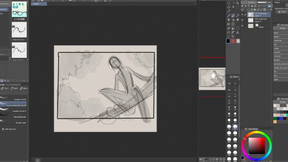Switch to the panel canvas tab

click(x=38, y=4)
